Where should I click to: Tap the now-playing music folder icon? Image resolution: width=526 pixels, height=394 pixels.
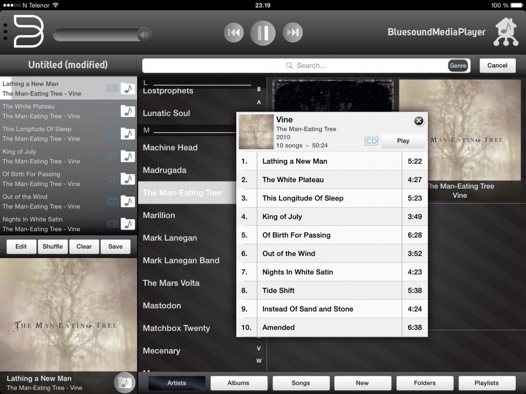pyautogui.click(x=125, y=382)
